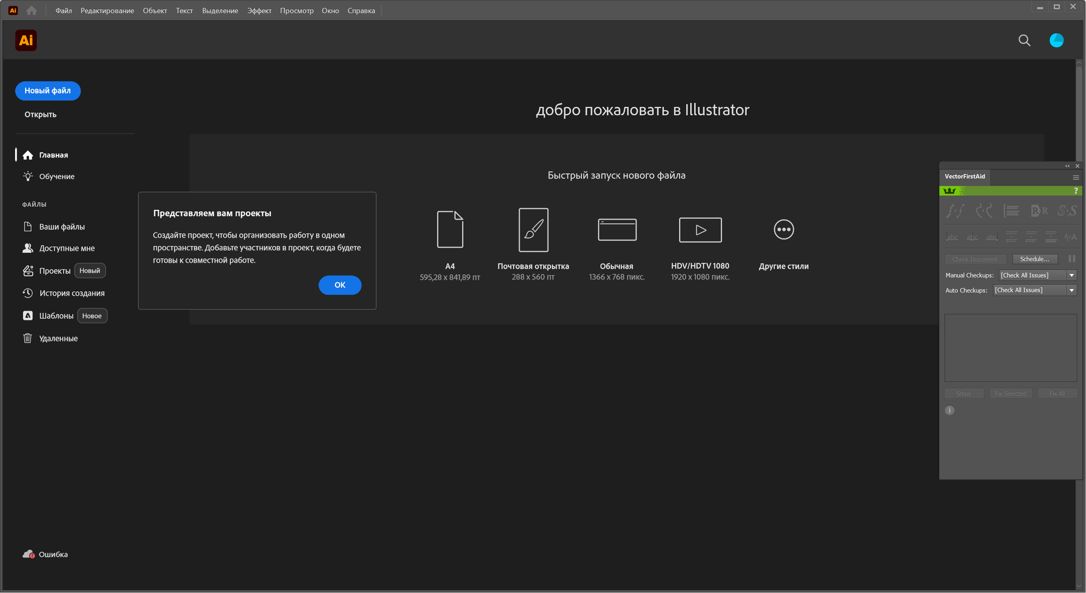Select the A4 document preset icon
Screen dimensions: 1086x593
[450, 230]
